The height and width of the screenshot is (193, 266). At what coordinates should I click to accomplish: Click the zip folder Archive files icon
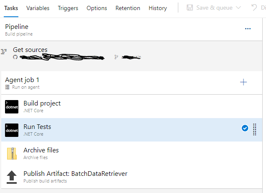pos(12,153)
